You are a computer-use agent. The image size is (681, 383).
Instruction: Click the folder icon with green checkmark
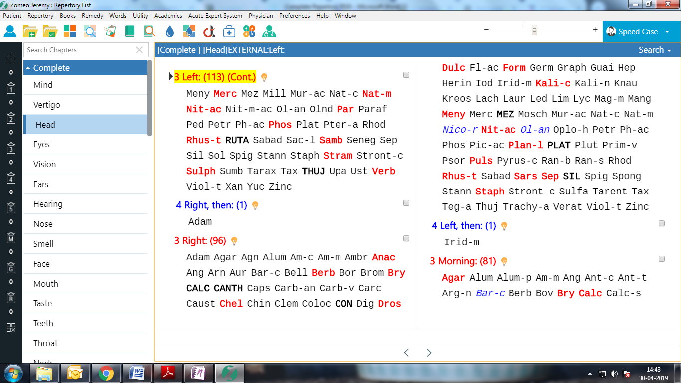tap(50, 32)
